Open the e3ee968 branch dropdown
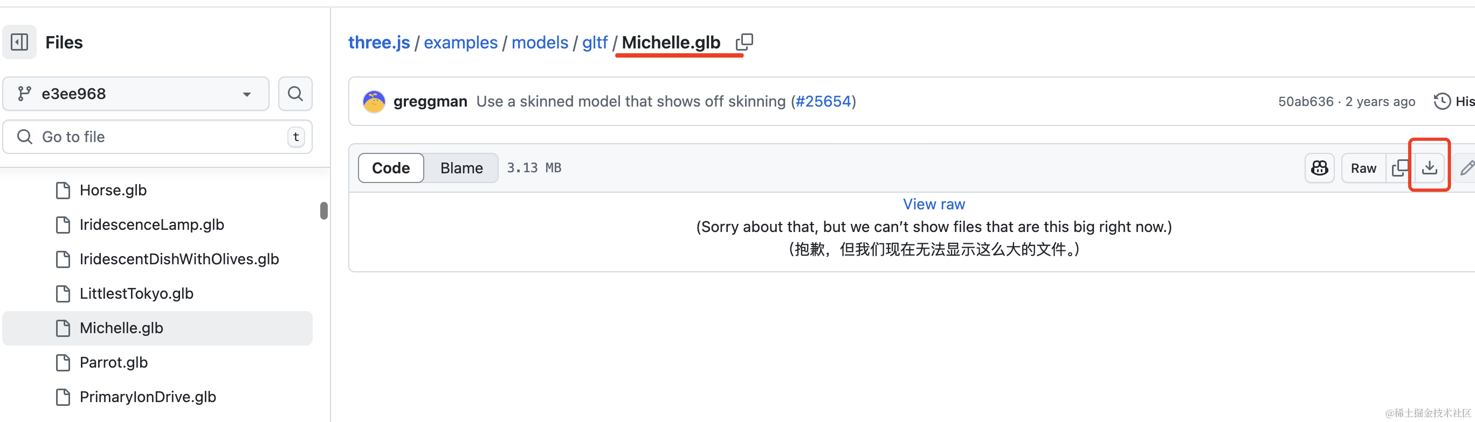This screenshot has height=422, width=1475. tap(136, 94)
